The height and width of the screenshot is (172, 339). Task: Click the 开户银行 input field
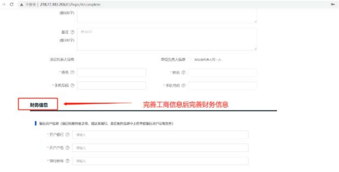(160, 135)
